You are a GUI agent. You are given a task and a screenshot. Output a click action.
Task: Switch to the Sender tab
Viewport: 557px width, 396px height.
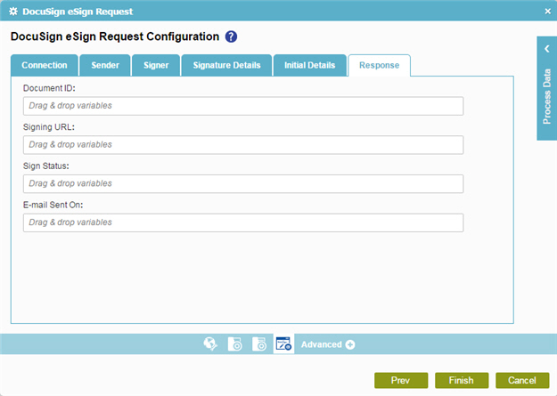105,65
